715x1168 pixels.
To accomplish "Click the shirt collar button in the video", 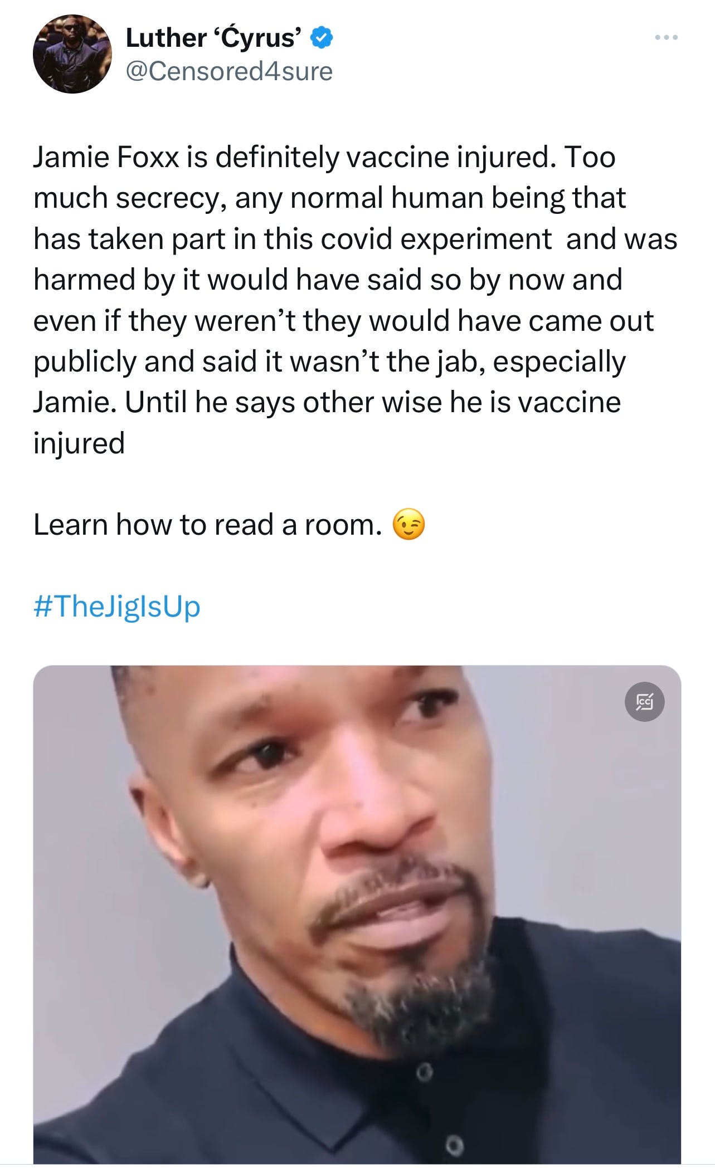I will tap(424, 1071).
